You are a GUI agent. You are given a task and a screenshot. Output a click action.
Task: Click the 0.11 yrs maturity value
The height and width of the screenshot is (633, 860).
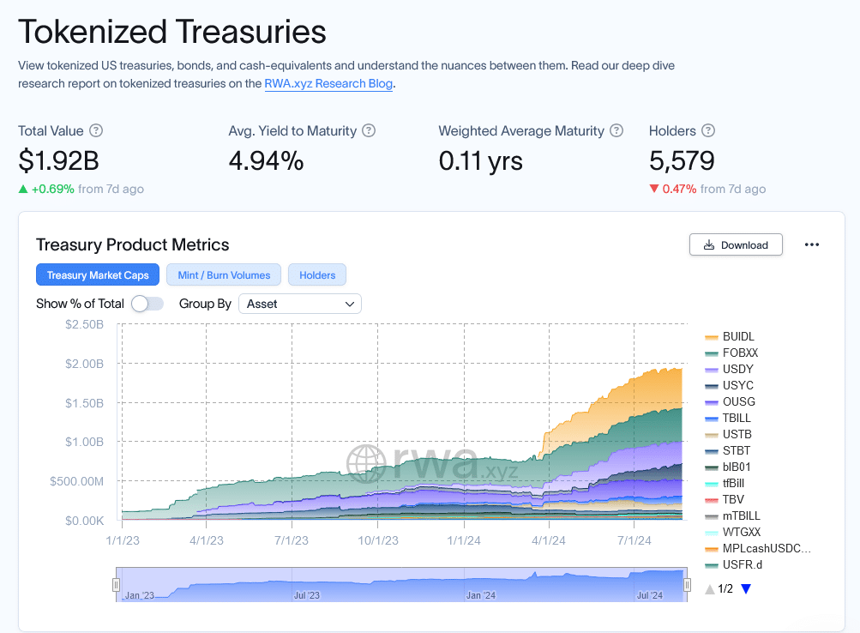[480, 160]
